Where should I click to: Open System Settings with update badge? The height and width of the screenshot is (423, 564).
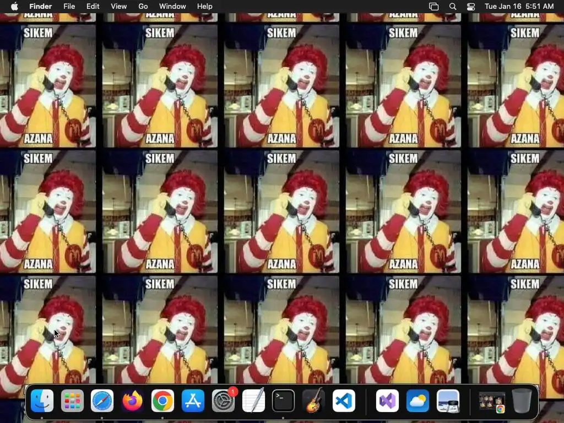pyautogui.click(x=223, y=400)
